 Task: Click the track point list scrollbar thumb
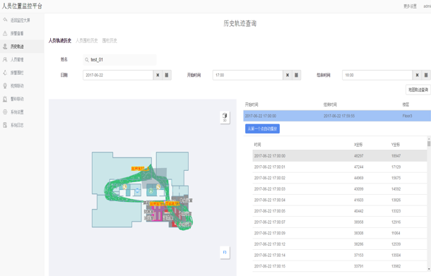(429, 143)
